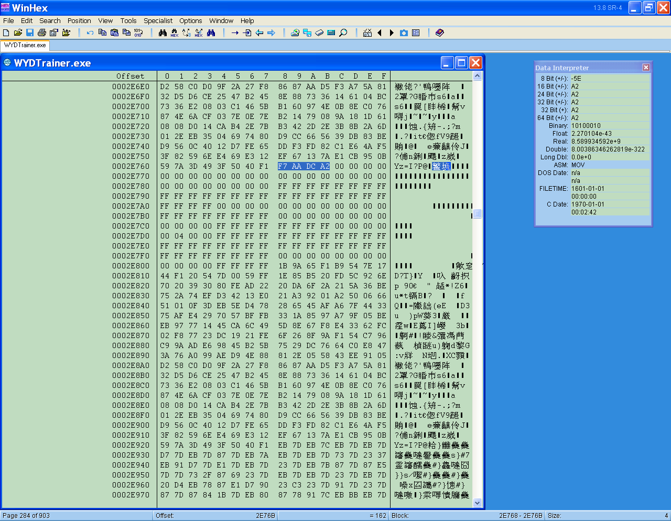Open the File menu
Image resolution: width=671 pixels, height=521 pixels.
click(x=8, y=20)
